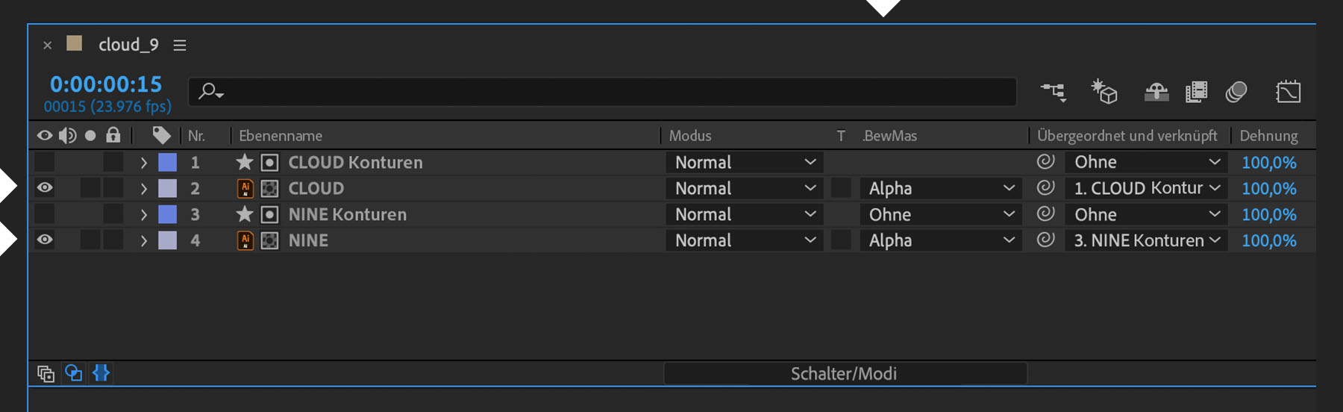Click pick whip for NINE layer
The image size is (1343, 412).
point(1046,240)
